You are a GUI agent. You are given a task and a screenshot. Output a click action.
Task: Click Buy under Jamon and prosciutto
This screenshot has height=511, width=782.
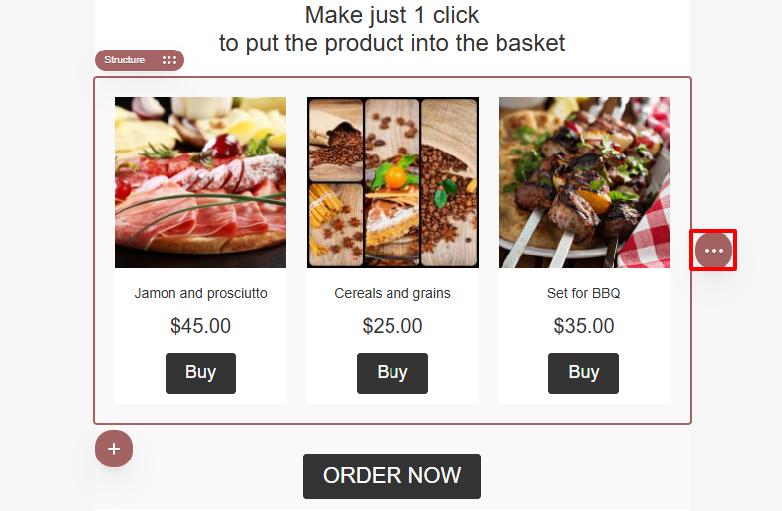point(200,373)
